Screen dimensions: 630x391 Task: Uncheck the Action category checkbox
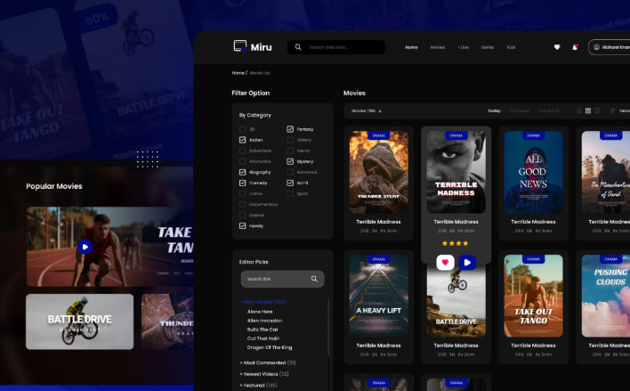point(243,140)
